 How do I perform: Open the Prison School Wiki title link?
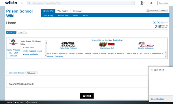(x=19, y=14)
